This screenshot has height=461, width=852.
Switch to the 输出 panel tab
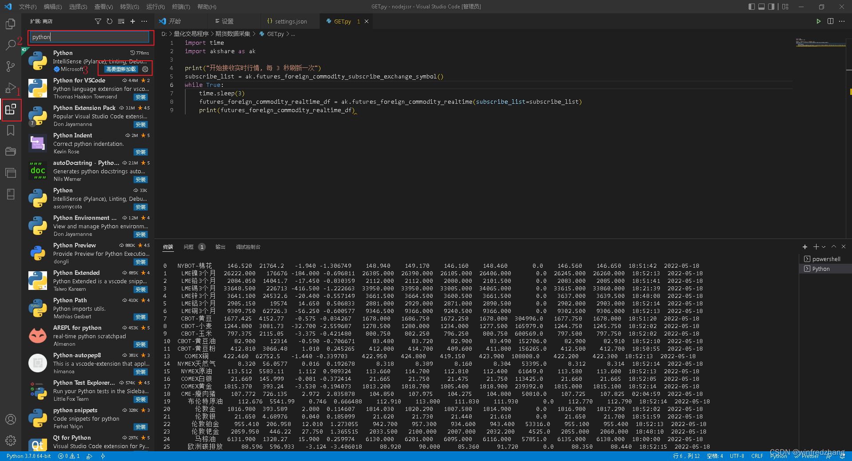click(221, 247)
